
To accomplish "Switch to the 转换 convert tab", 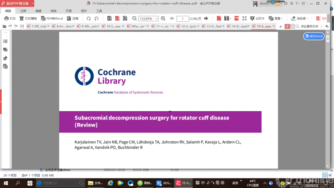I will pyautogui.click(x=53, y=11).
